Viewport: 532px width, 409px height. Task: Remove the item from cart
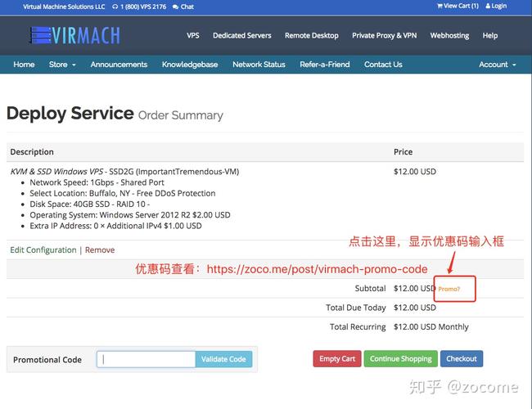(x=100, y=250)
